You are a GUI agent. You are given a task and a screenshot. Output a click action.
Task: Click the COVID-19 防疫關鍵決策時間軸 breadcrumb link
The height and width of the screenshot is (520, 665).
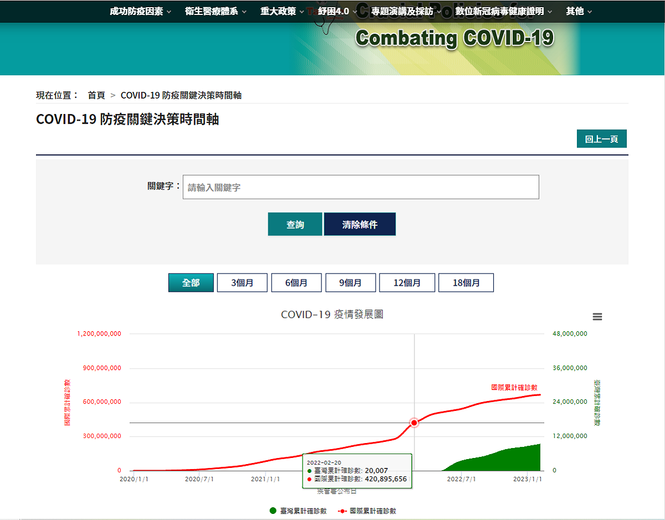pos(181,95)
